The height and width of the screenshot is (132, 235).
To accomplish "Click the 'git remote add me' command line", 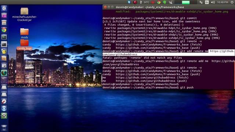I will pyautogui.click(x=169, y=63).
